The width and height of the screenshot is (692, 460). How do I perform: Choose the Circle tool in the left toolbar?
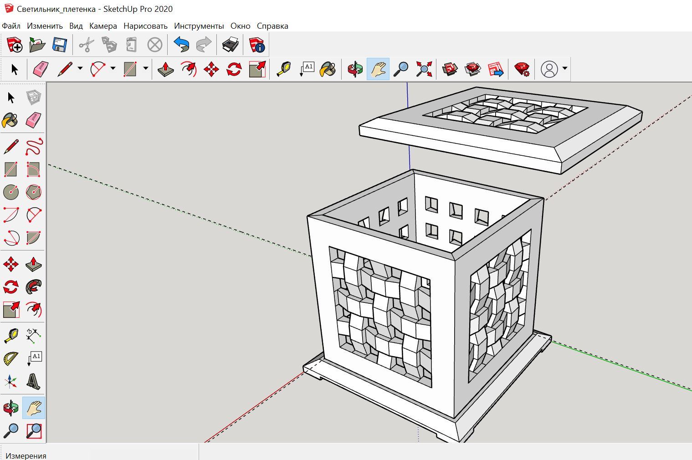11,192
